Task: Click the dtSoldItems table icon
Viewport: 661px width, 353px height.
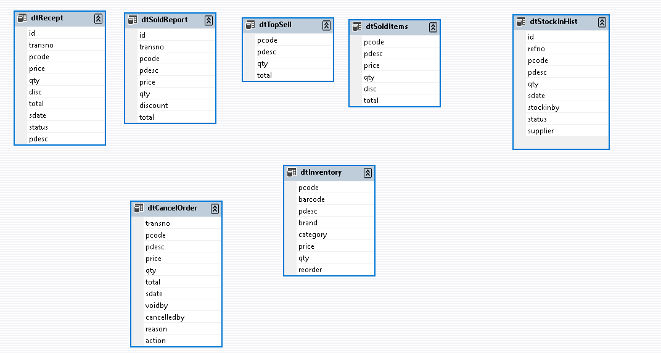Action: 357,27
